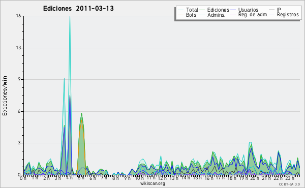The width and height of the screenshot is (305, 188).
Task: Click the '16 h' x-axis label
Action: (x=208, y=178)
